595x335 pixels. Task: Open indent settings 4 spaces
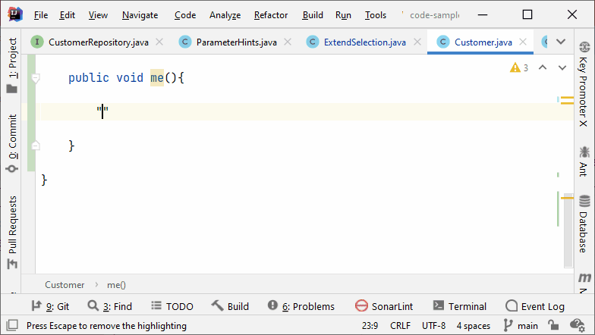click(x=473, y=326)
